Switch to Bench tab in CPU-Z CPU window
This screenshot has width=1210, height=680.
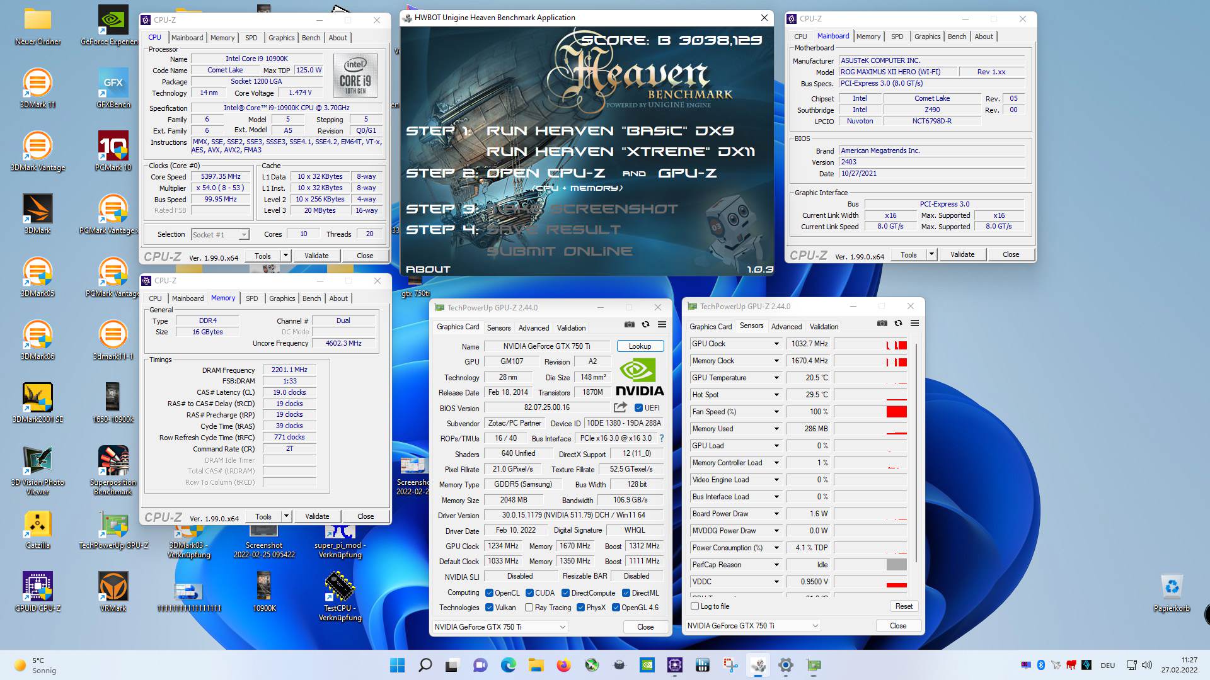click(x=311, y=38)
